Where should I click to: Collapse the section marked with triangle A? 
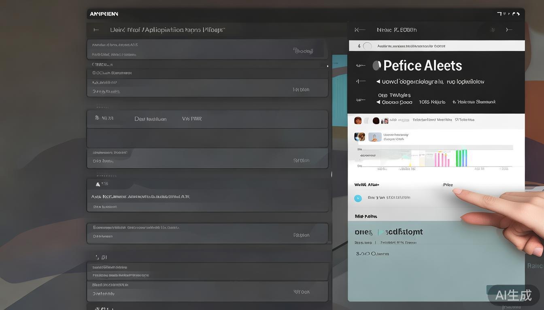click(98, 184)
